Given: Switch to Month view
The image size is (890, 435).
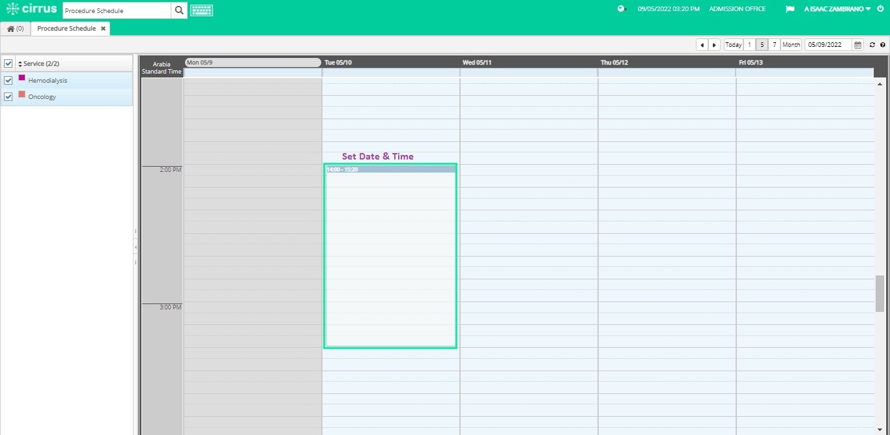Looking at the screenshot, I should pos(791,45).
